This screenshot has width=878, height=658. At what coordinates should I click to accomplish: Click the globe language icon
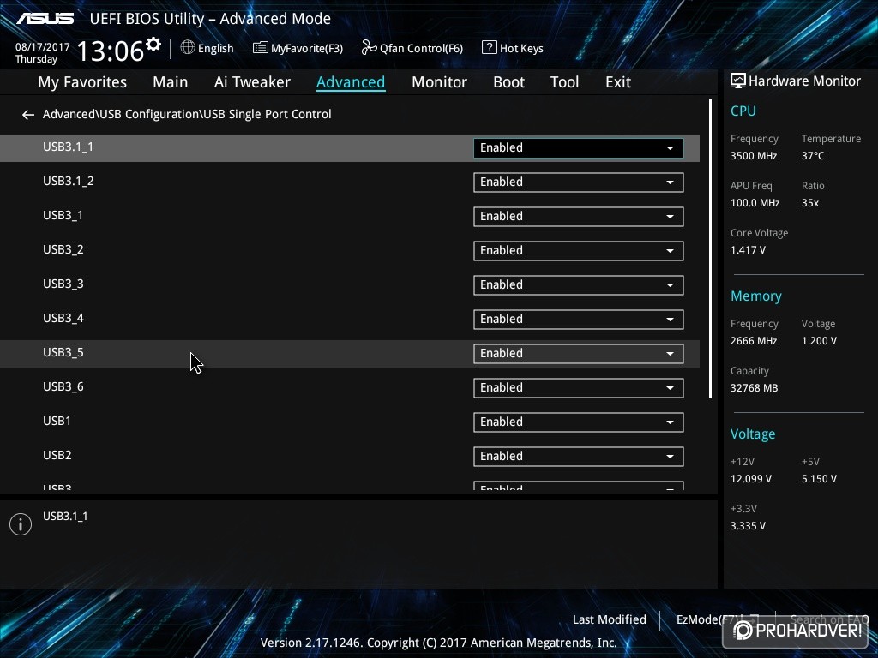pos(188,48)
